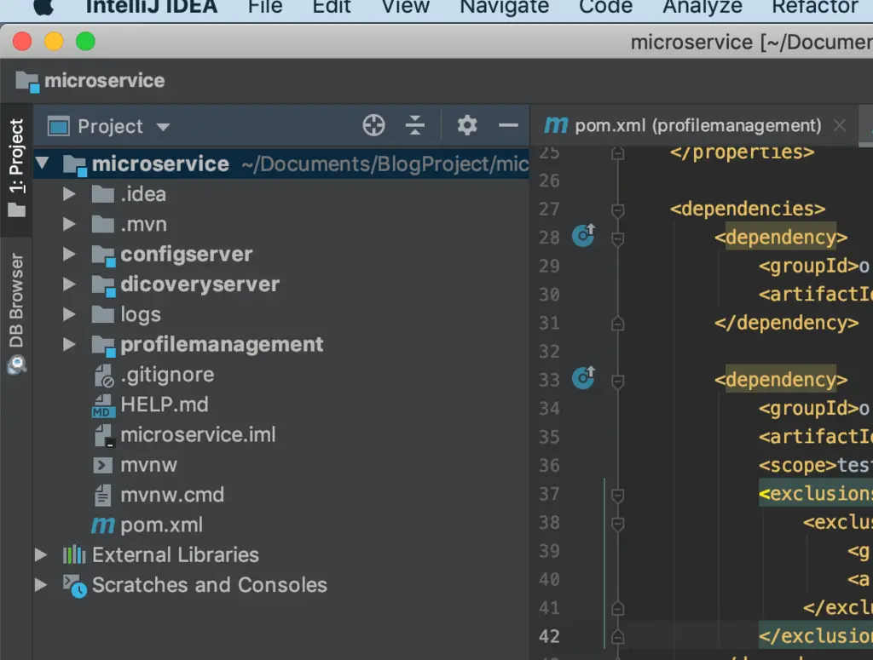Close the pom.xml editor tab
The height and width of the screenshot is (660, 873).
click(x=840, y=126)
